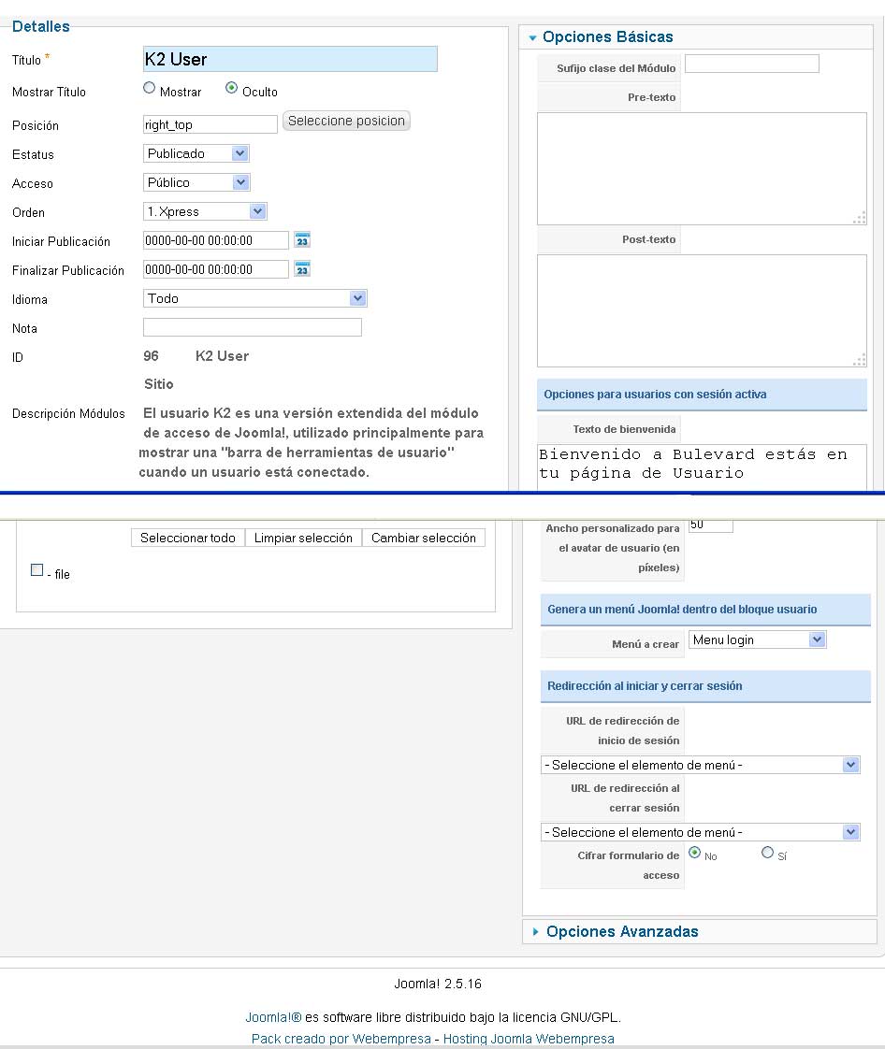The image size is (885, 1049).
Task: Open login redirection menu element dropdown
Action: coord(700,765)
